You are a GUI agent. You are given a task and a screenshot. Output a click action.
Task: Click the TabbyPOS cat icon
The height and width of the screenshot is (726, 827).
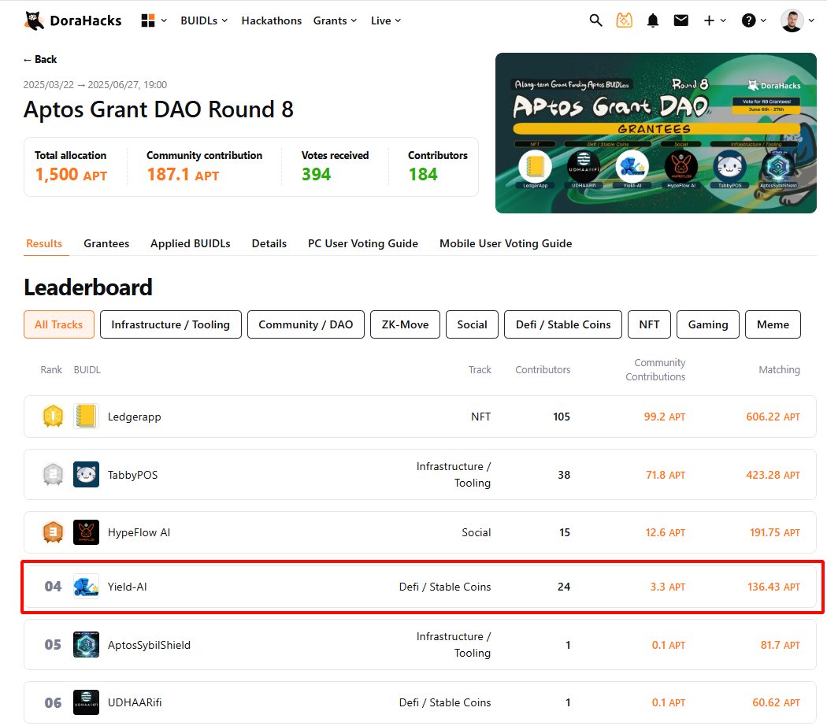point(86,475)
